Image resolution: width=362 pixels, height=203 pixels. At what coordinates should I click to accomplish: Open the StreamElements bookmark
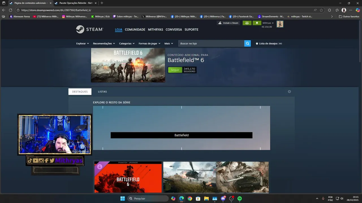pyautogui.click(x=271, y=16)
